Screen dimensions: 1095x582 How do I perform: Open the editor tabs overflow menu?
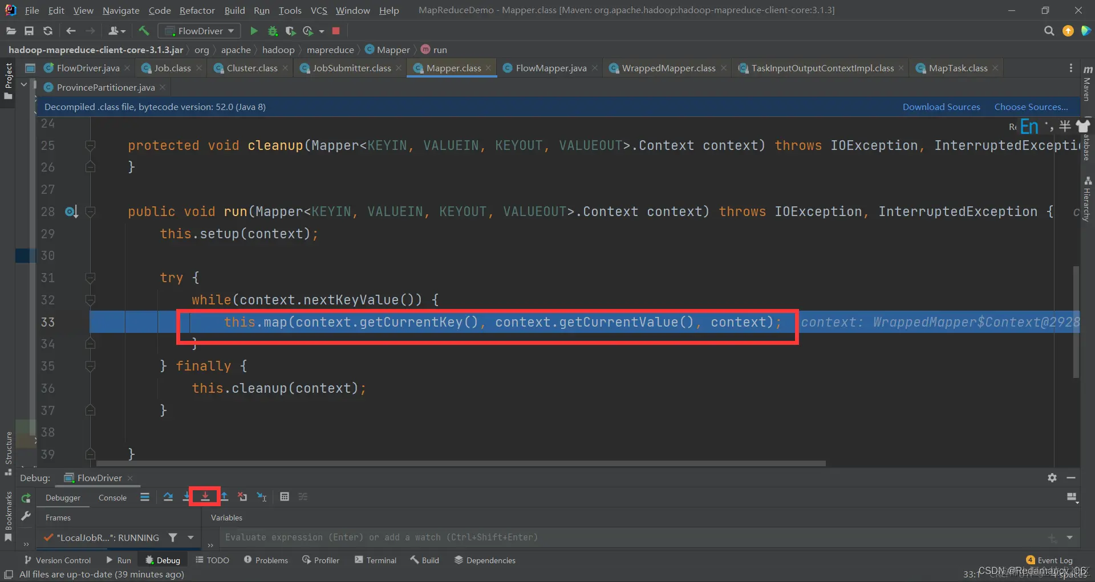pyautogui.click(x=1070, y=68)
